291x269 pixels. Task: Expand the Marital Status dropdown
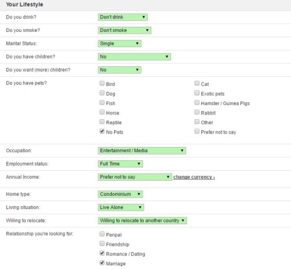click(x=119, y=44)
